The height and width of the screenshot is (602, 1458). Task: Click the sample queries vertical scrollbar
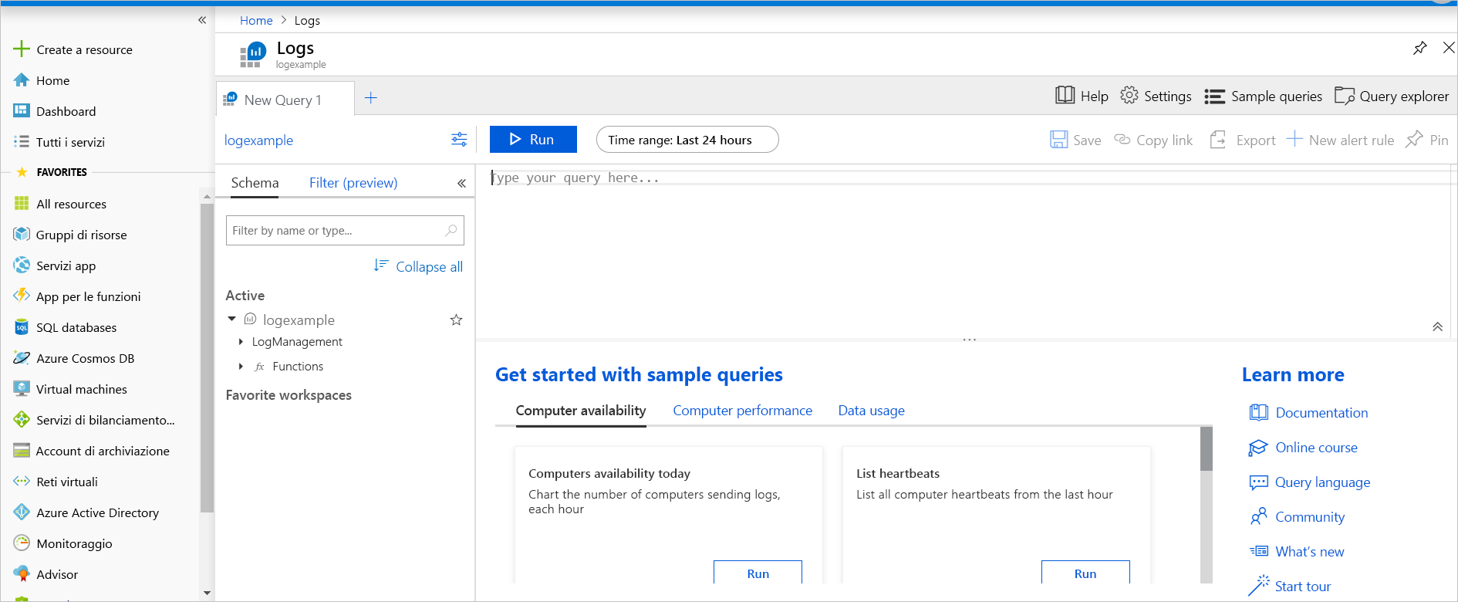click(x=1207, y=448)
